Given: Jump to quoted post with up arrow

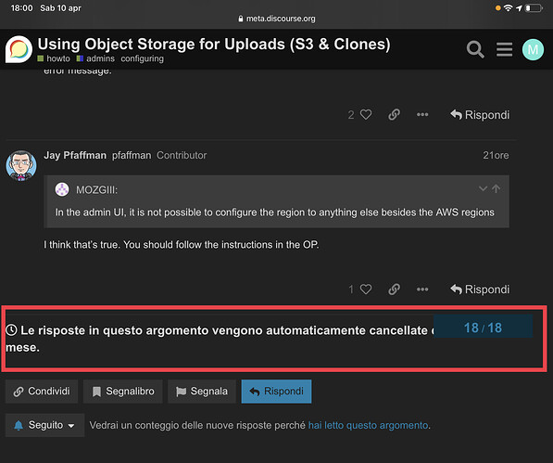Looking at the screenshot, I should click(496, 188).
